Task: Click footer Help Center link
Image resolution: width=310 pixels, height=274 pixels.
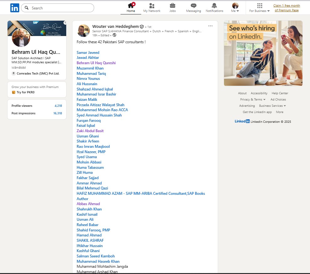Action: click(280, 93)
